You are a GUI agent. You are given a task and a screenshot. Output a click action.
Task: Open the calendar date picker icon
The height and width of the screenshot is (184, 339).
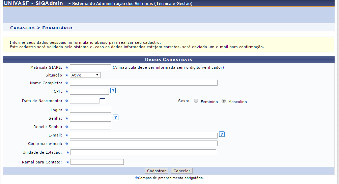103,100
